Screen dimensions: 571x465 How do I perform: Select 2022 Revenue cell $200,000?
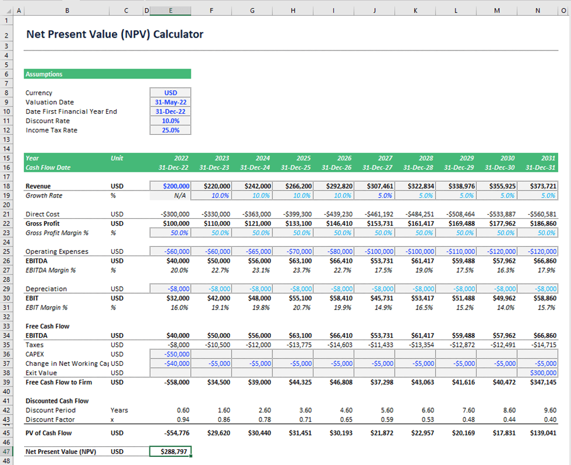(170, 186)
